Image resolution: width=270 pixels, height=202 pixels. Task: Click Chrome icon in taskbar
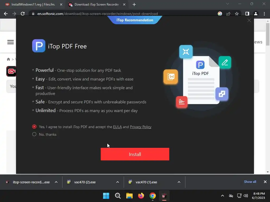coord(153,196)
